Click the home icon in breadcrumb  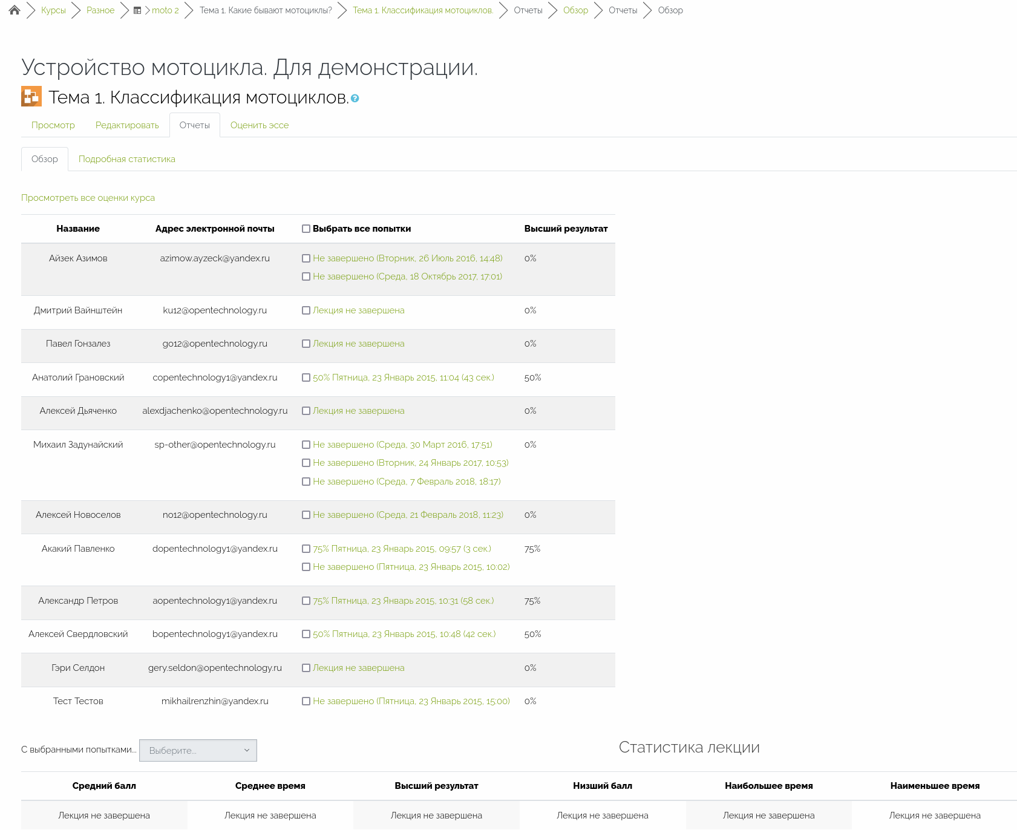pos(15,10)
